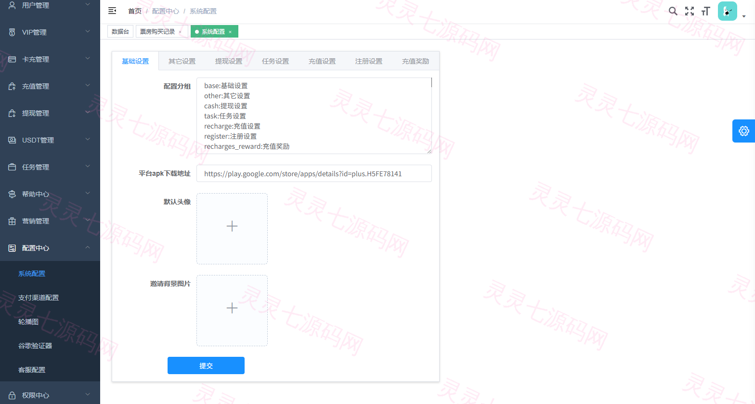Upload an 邀请背景图片 image
755x404 pixels.
[232, 311]
